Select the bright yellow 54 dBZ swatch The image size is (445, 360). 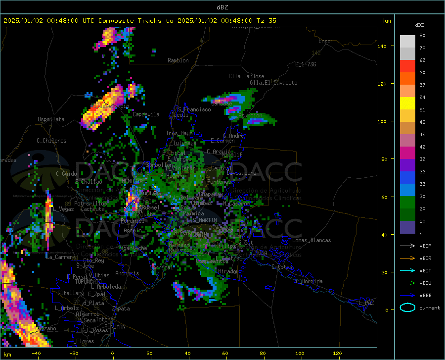pos(407,103)
